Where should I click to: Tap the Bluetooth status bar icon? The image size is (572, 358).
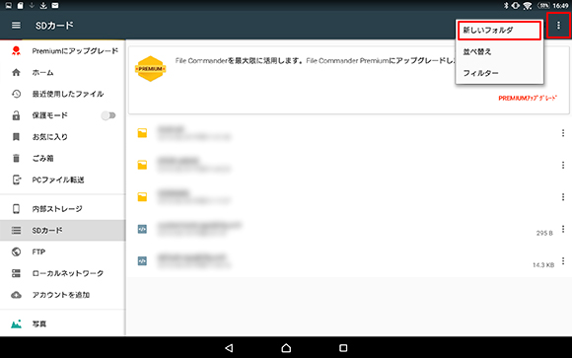pyautogui.click(x=506, y=6)
